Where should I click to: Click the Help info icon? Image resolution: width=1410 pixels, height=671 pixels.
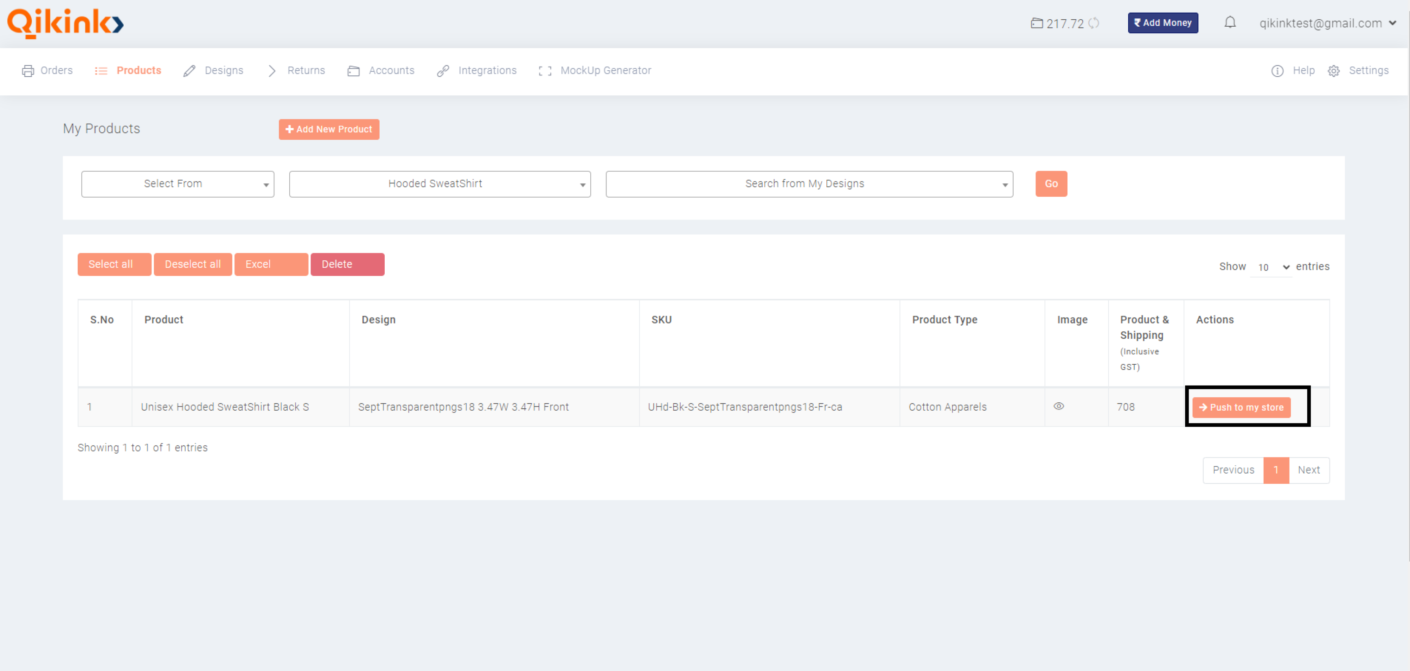1277,71
